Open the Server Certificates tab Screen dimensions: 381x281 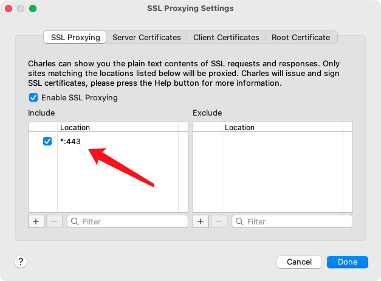[146, 37]
